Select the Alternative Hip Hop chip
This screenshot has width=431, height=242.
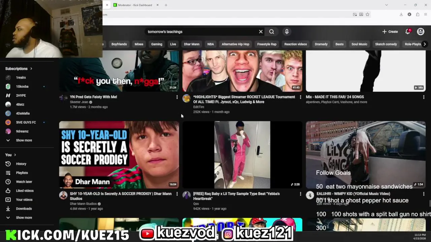coord(235,44)
